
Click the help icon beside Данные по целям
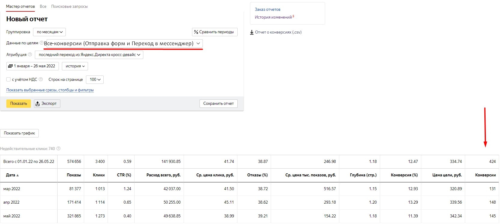coord(41,43)
